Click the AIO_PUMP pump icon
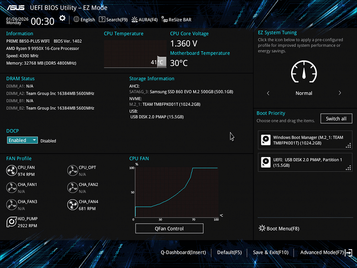The width and height of the screenshot is (357, 268). [11, 222]
